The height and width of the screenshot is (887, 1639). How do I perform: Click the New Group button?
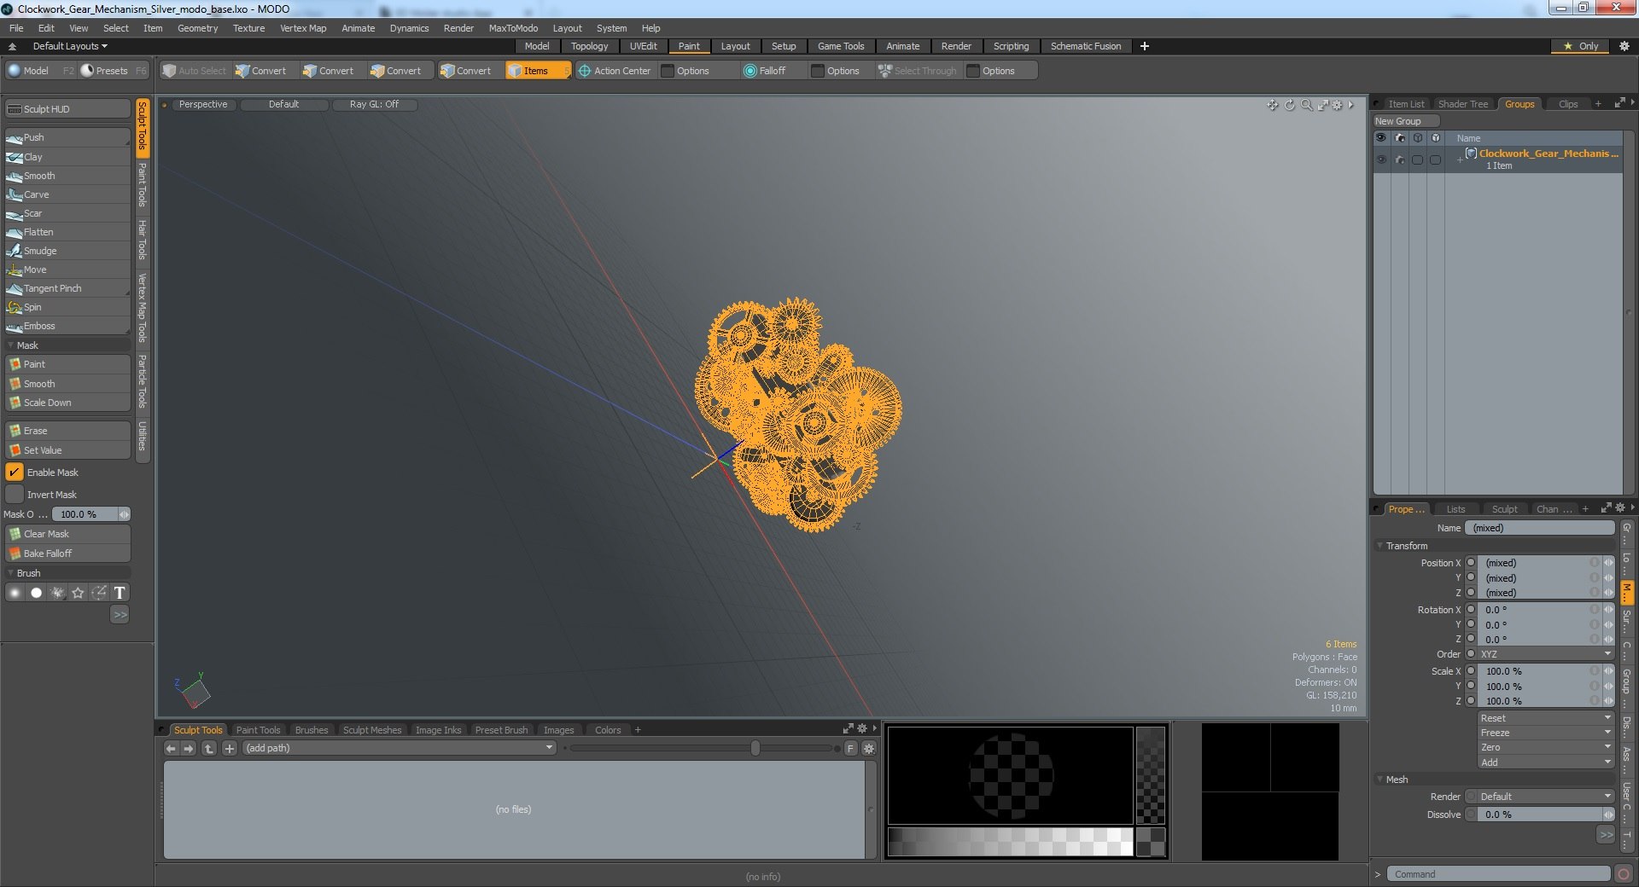tap(1405, 121)
